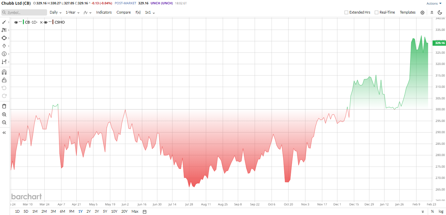Open the f(x) expressions menu

(138, 12)
